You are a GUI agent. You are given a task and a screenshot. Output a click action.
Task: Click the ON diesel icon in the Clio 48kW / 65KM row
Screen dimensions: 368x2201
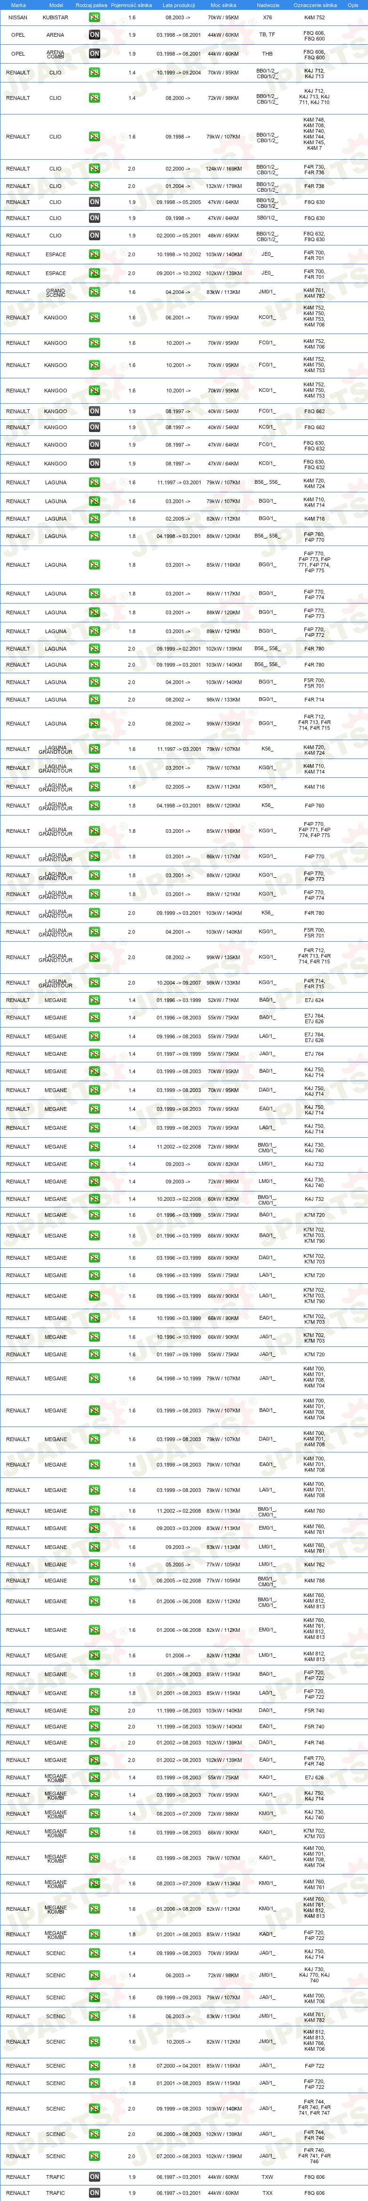(x=94, y=235)
